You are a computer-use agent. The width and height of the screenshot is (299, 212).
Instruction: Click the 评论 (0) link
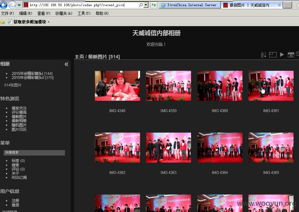[x=18, y=169]
